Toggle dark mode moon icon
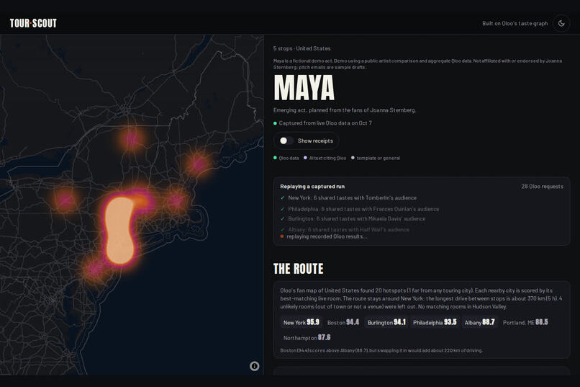The image size is (580, 387). [561, 23]
